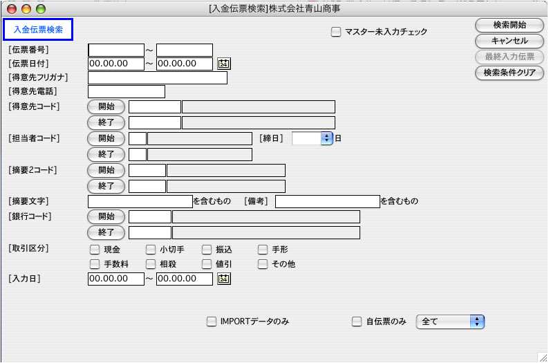Toggle the IMPORTデータのみ checkbox
The height and width of the screenshot is (363, 549).
pyautogui.click(x=212, y=322)
